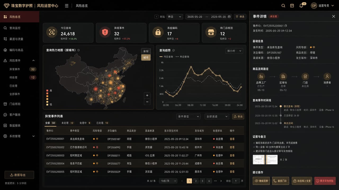
Task: Zoom in the heat map with plus
Action: coord(147,95)
